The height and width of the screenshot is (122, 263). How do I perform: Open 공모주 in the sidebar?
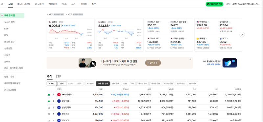pyautogui.click(x=7, y=55)
